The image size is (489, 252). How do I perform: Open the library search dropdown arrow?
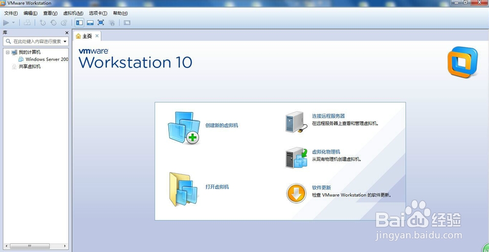pyautogui.click(x=65, y=41)
